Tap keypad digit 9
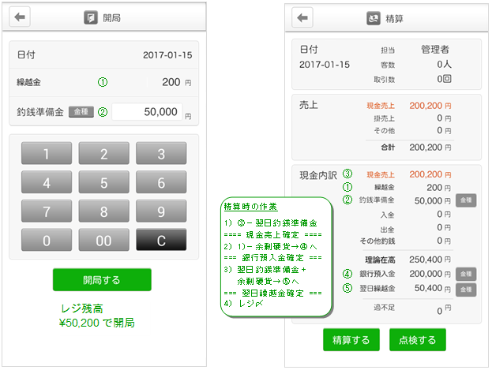The height and width of the screenshot is (370, 492). click(x=161, y=211)
